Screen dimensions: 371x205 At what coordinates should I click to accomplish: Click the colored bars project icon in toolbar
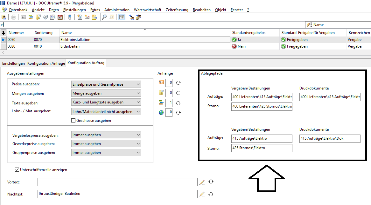coord(31,17)
